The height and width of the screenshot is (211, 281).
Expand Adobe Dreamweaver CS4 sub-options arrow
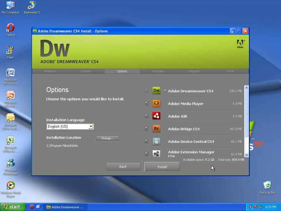click(165, 91)
